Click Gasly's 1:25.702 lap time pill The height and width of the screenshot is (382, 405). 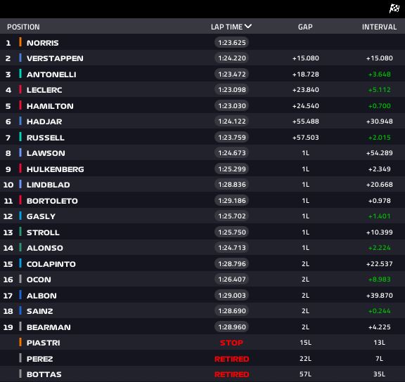(232, 216)
